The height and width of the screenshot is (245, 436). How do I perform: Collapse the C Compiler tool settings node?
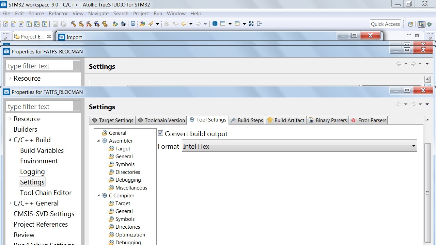(99, 196)
